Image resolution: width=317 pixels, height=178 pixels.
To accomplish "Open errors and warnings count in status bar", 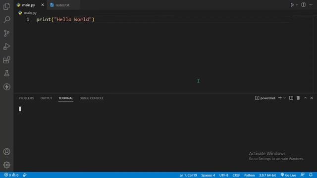I will [x=11, y=175].
